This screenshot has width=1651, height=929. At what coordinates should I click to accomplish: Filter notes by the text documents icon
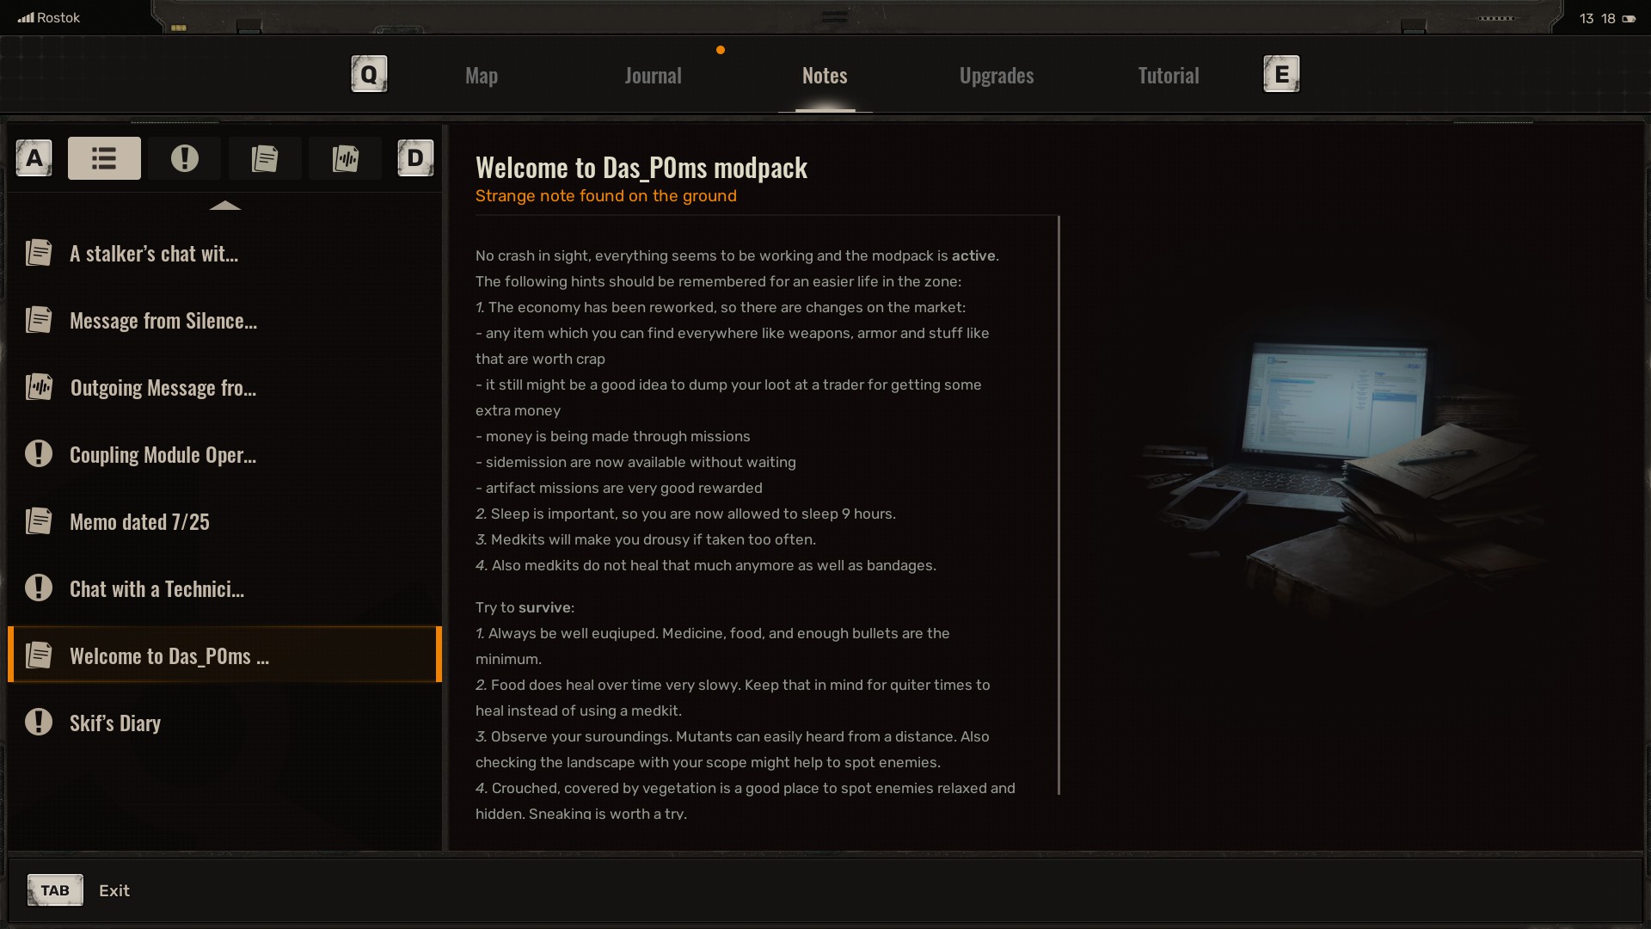(265, 158)
